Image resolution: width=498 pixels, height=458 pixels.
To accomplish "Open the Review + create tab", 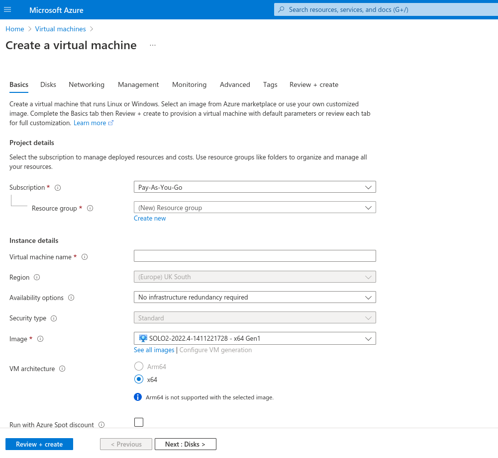I will tap(313, 84).
